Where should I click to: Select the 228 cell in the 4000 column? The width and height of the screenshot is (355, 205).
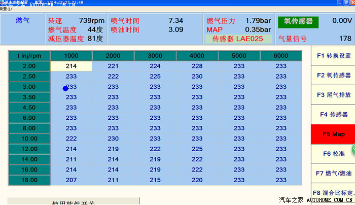[x=197, y=66]
